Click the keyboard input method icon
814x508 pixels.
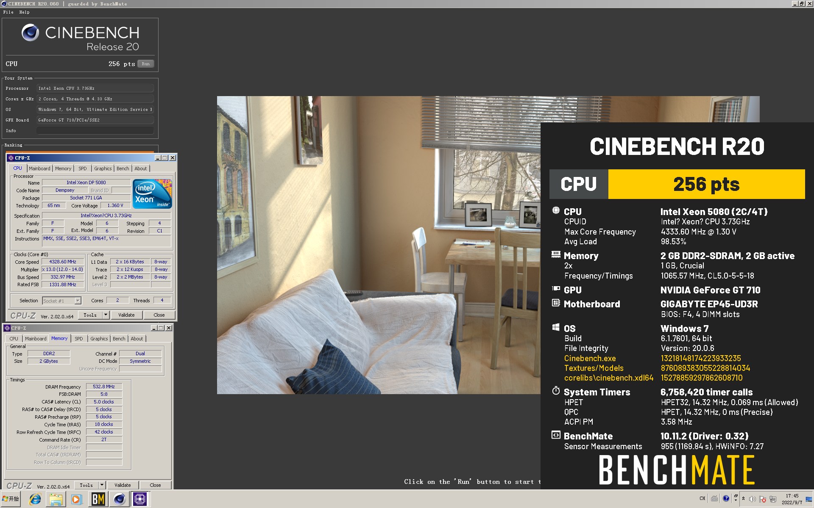tap(714, 498)
